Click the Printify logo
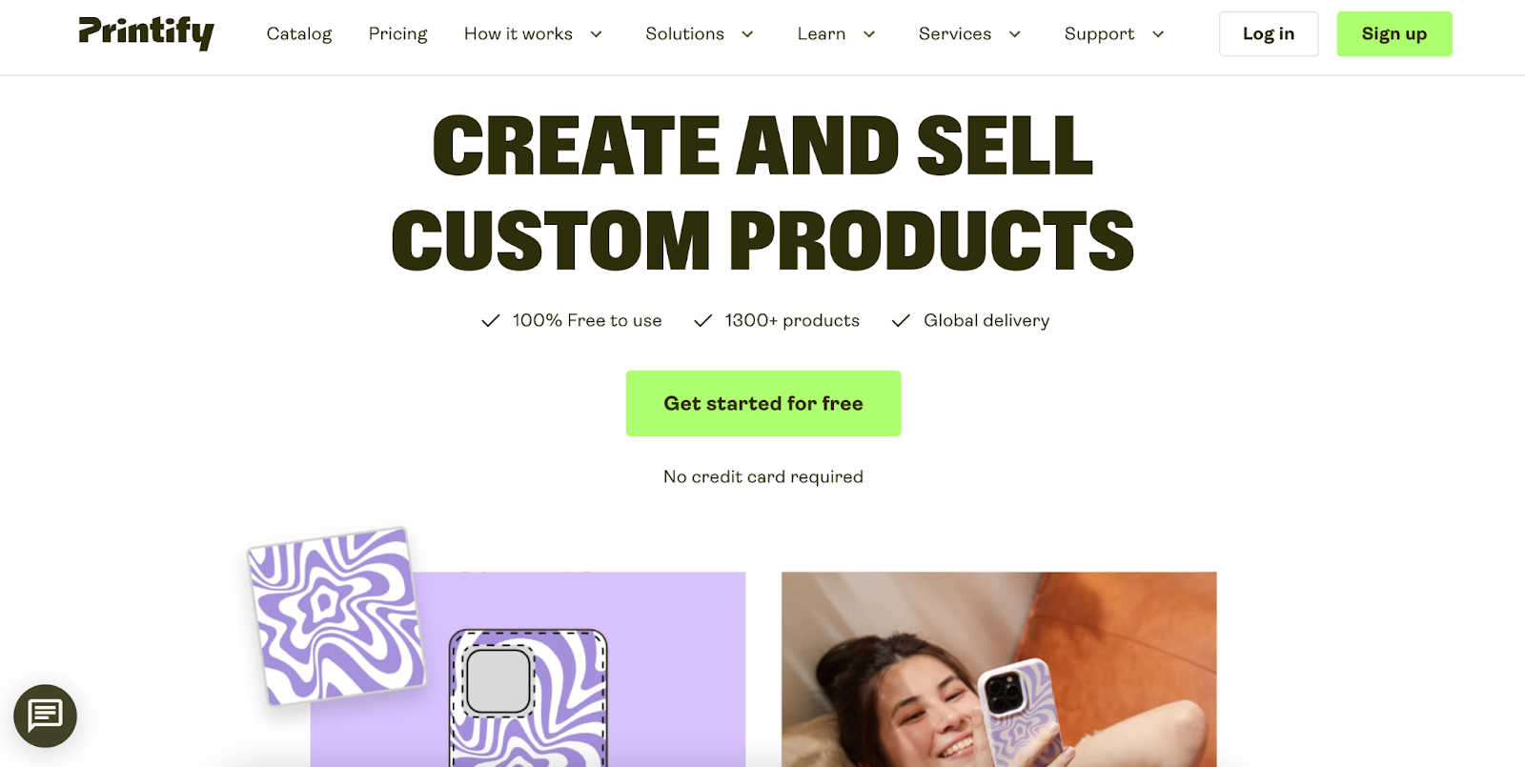This screenshot has height=767, width=1525. click(x=146, y=32)
